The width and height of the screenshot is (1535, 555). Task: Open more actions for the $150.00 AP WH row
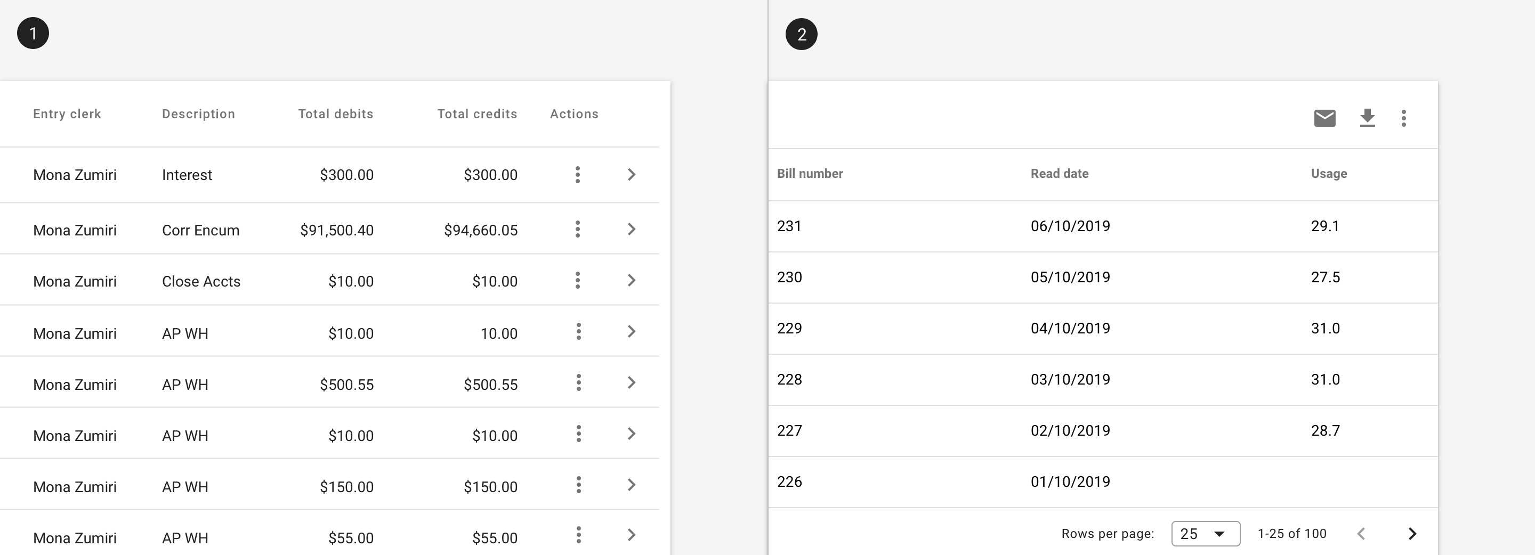578,485
